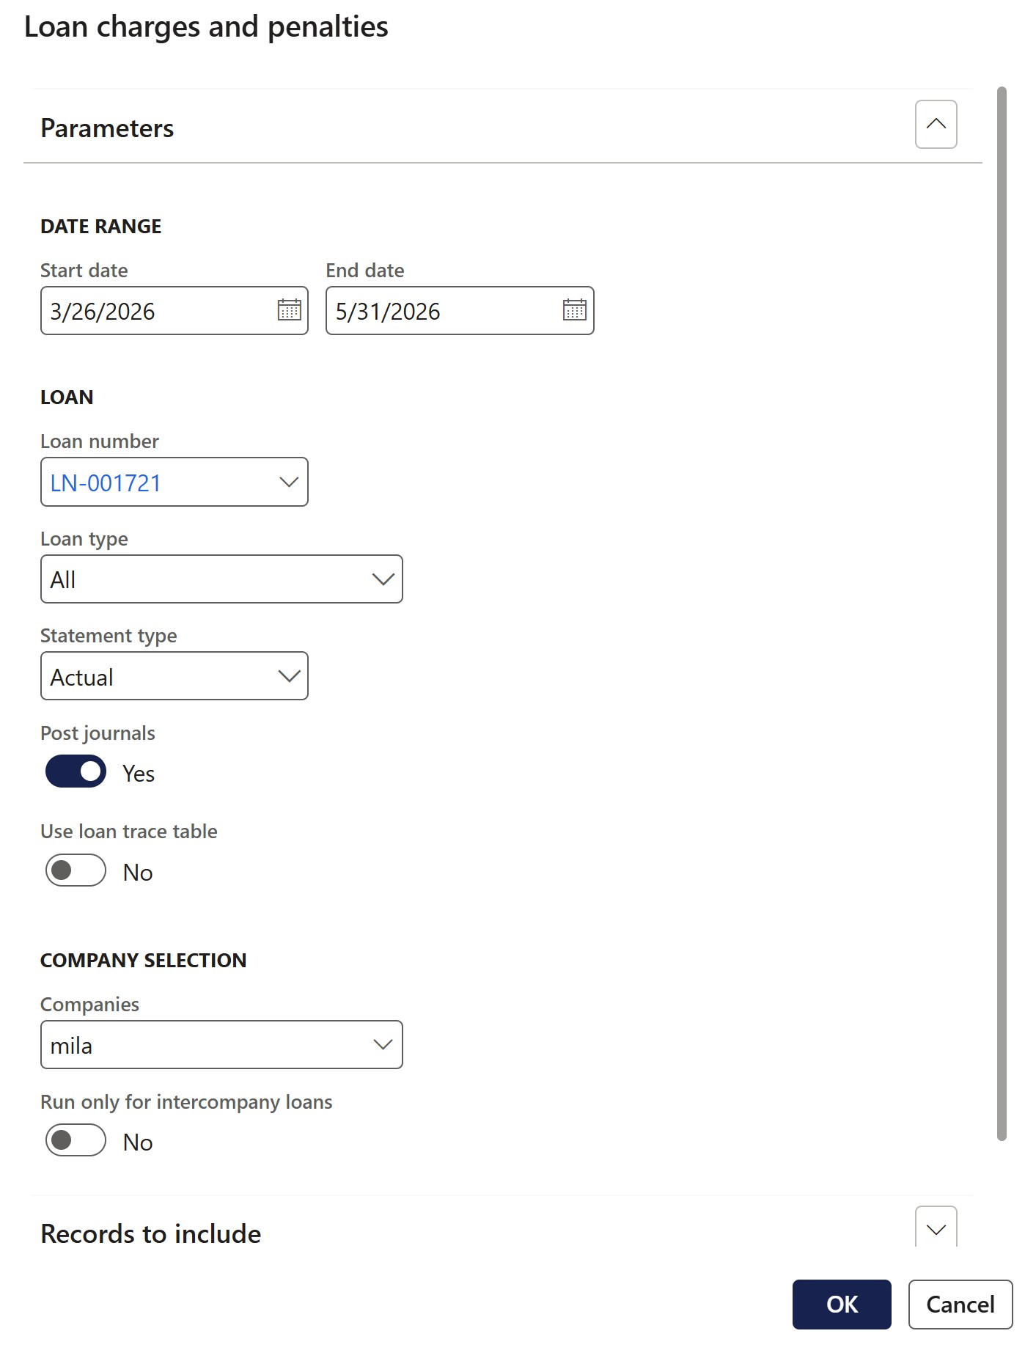Open the Start date calendar picker
This screenshot has width=1036, height=1350.
click(289, 310)
